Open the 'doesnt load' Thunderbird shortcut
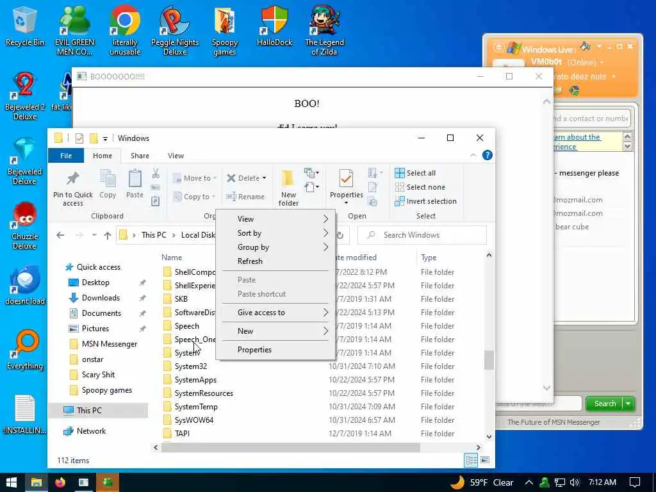The height and width of the screenshot is (492, 656). [25, 286]
